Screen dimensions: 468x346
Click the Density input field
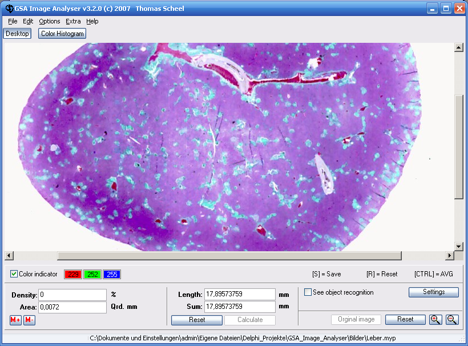coord(72,295)
